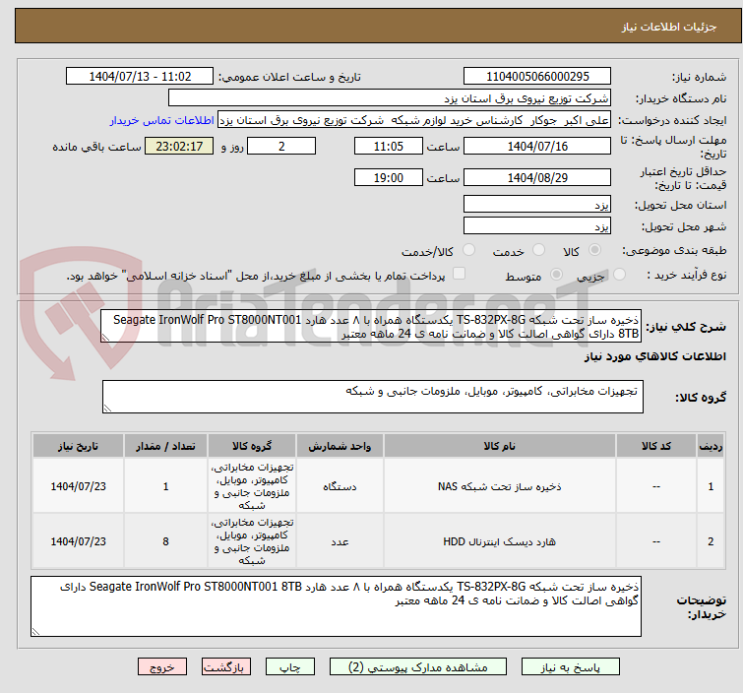Click quantity cell '8' in HDD row
Image resolution: width=743 pixels, height=693 pixels.
point(165,541)
